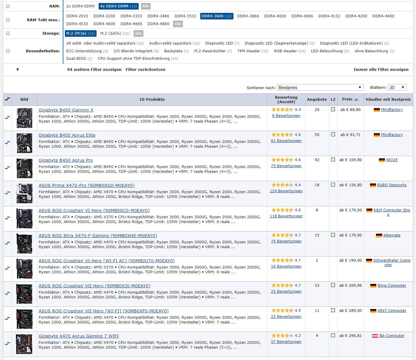Check LZ box for Gigabyte X470 Aorus Gaming 7 WIFI
This screenshot has height=360, width=416.
[333, 335]
